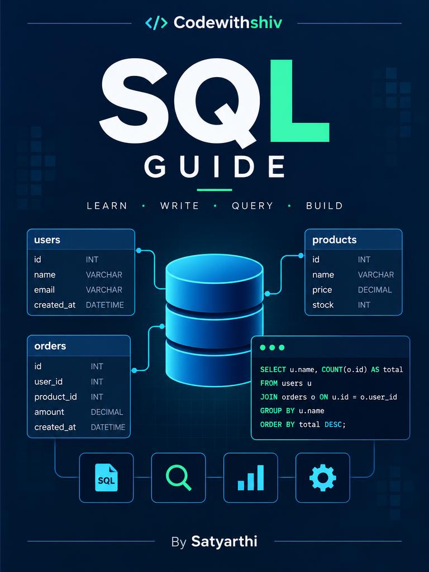
Task: Click the created_at row in orders table
Action: 79,427
